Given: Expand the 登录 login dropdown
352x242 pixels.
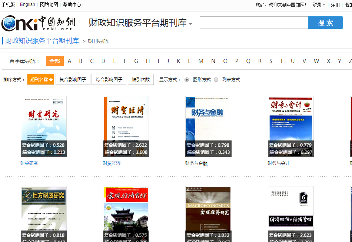Looking at the screenshot, I should 319,5.
